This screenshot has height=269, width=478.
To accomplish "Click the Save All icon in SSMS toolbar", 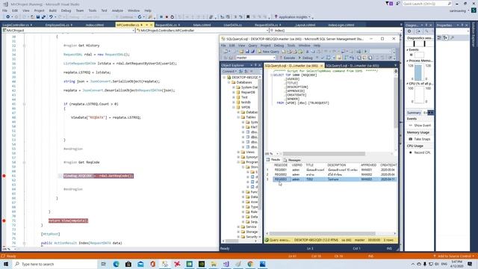I will pyautogui.click(x=252, y=52).
